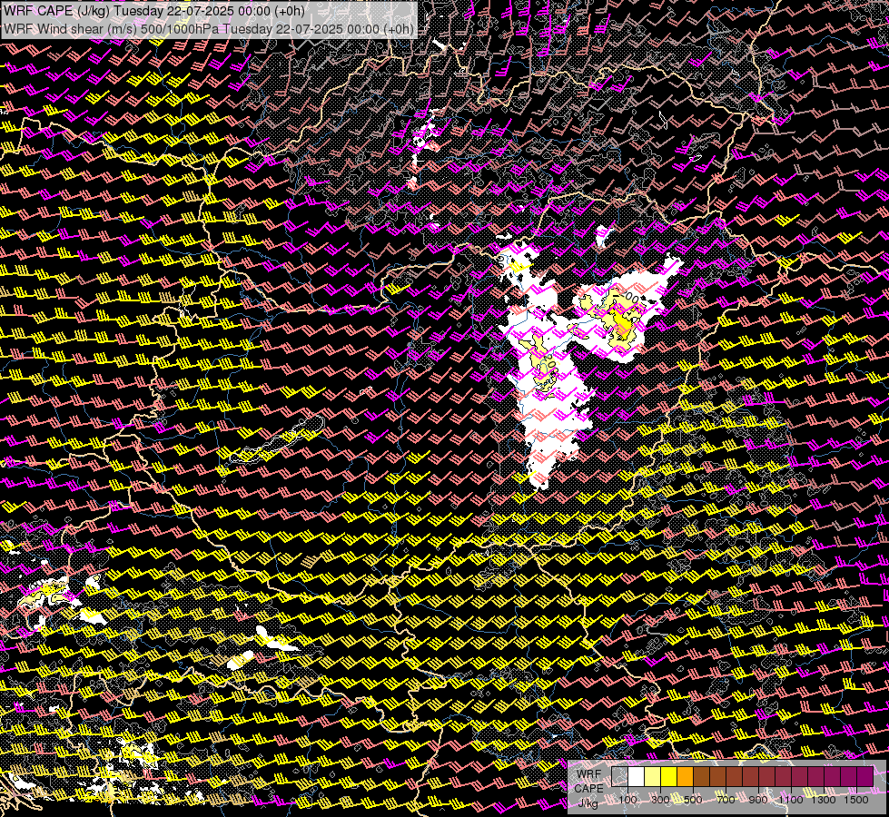Click the WRF CAPE title line
889x817 pixels.
tap(154, 11)
